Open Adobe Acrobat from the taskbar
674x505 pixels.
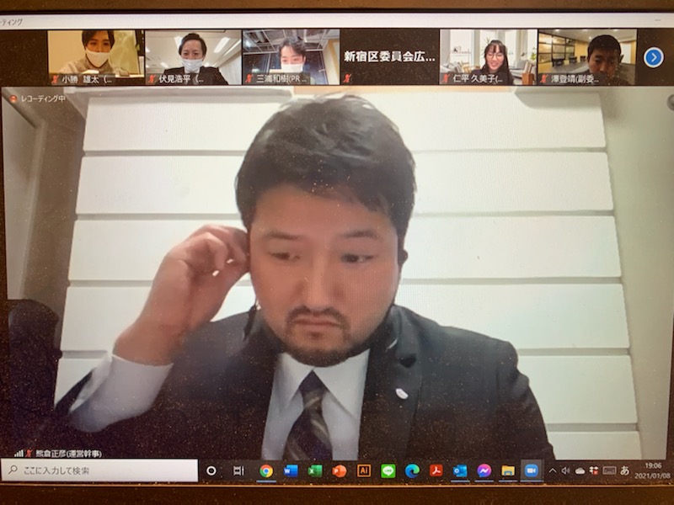[436, 470]
